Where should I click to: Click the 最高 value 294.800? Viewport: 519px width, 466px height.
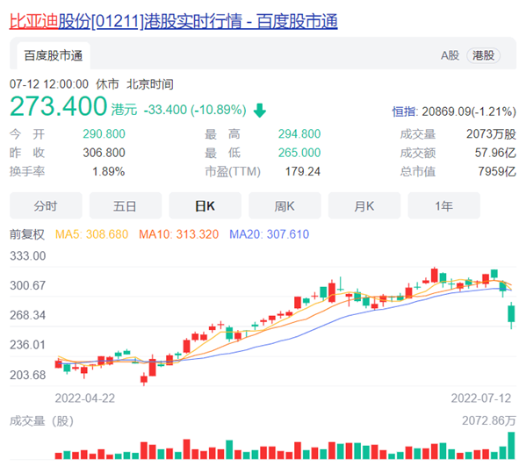[x=299, y=134]
